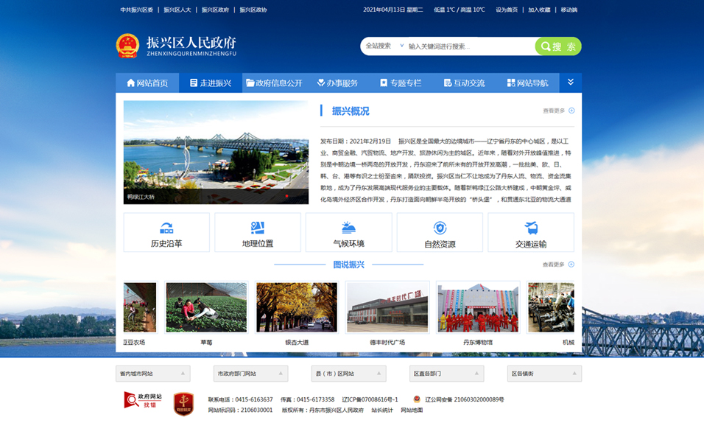The height and width of the screenshot is (423, 704).
Task: Click the red carousel indicator dot
Action: tap(286, 197)
